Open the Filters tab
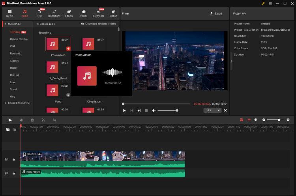Image resolution: width=296 pixels, height=196 pixels. 84,13
